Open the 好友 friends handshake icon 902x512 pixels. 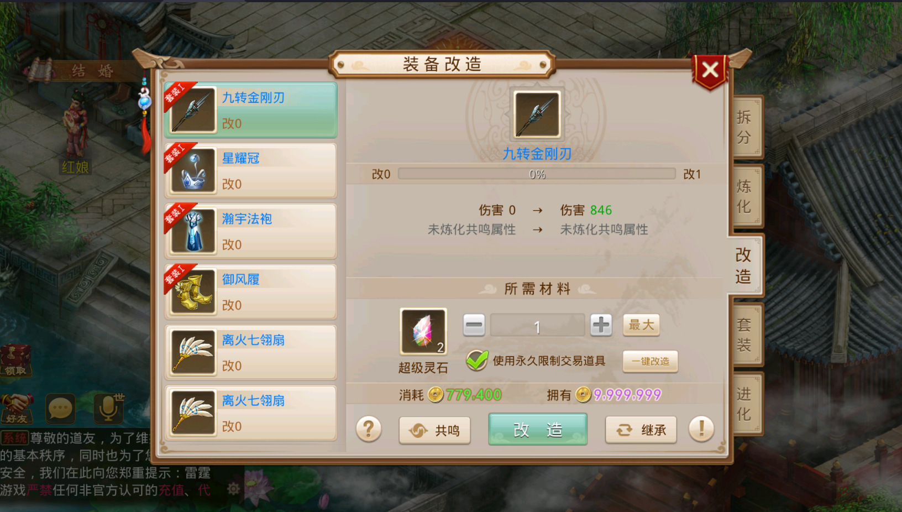pyautogui.click(x=17, y=409)
